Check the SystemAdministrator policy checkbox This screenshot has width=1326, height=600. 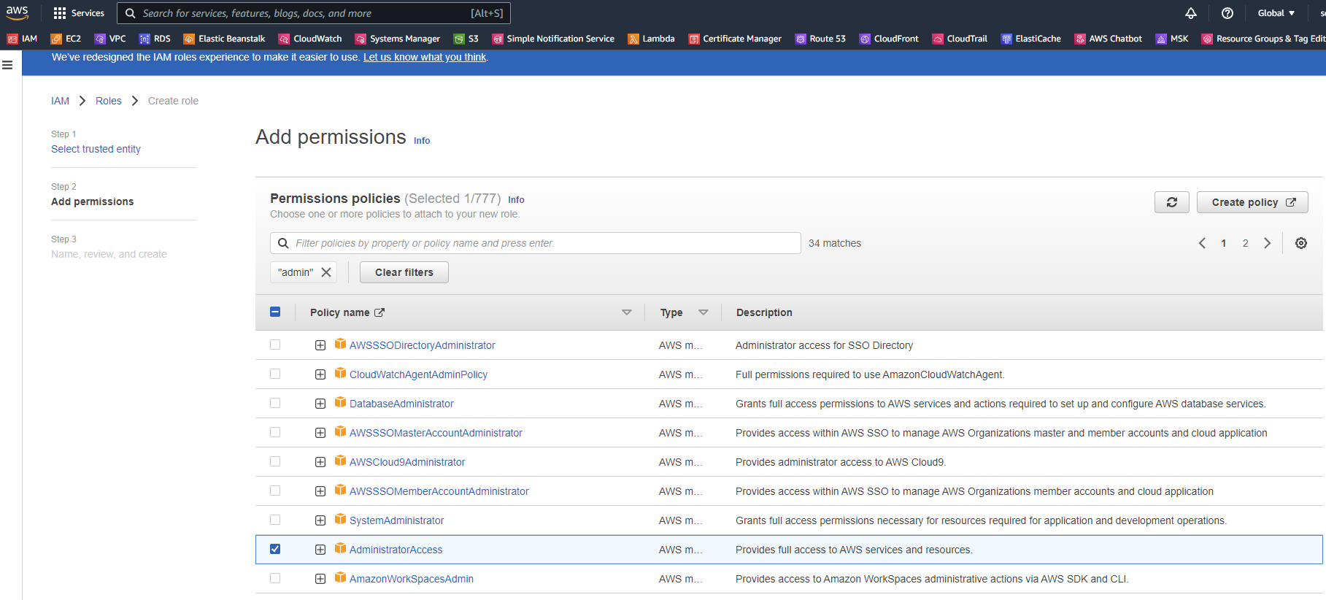tap(275, 520)
